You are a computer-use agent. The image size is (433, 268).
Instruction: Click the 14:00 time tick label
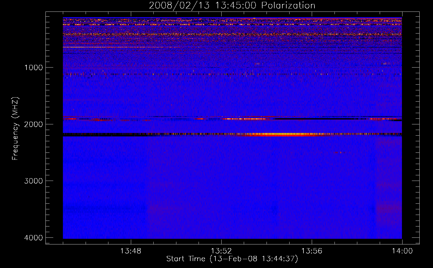point(402,251)
